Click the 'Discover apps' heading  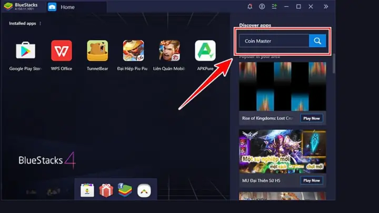pyautogui.click(x=255, y=25)
